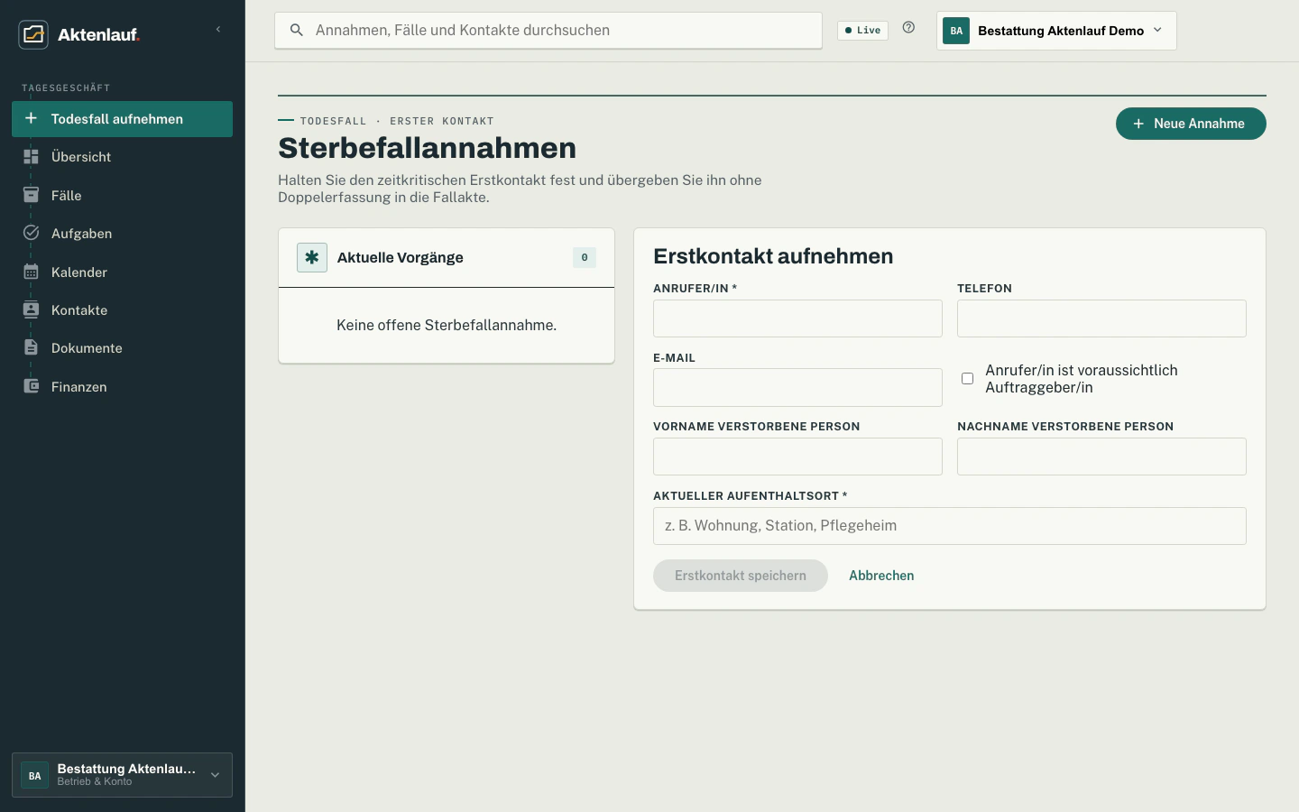Click the Finanzen wallet icon
The image size is (1299, 812).
coord(31,386)
